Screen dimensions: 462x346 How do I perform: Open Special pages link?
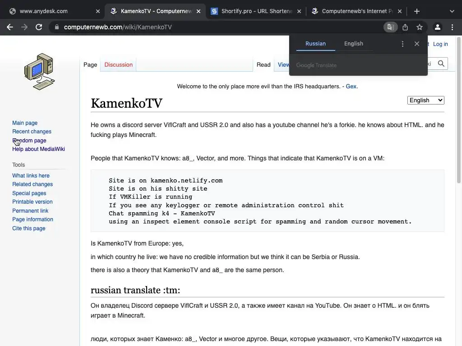click(x=29, y=193)
